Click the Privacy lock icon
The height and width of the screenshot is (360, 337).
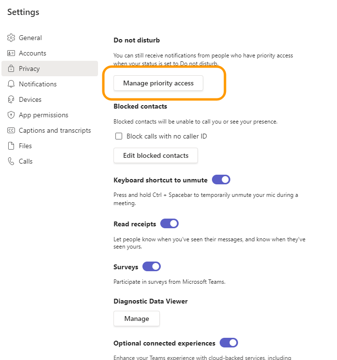tap(11, 69)
